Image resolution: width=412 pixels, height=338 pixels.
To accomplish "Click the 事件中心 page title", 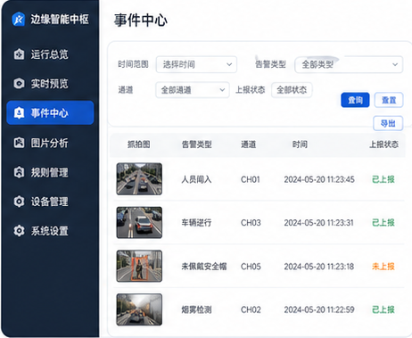I will [141, 21].
